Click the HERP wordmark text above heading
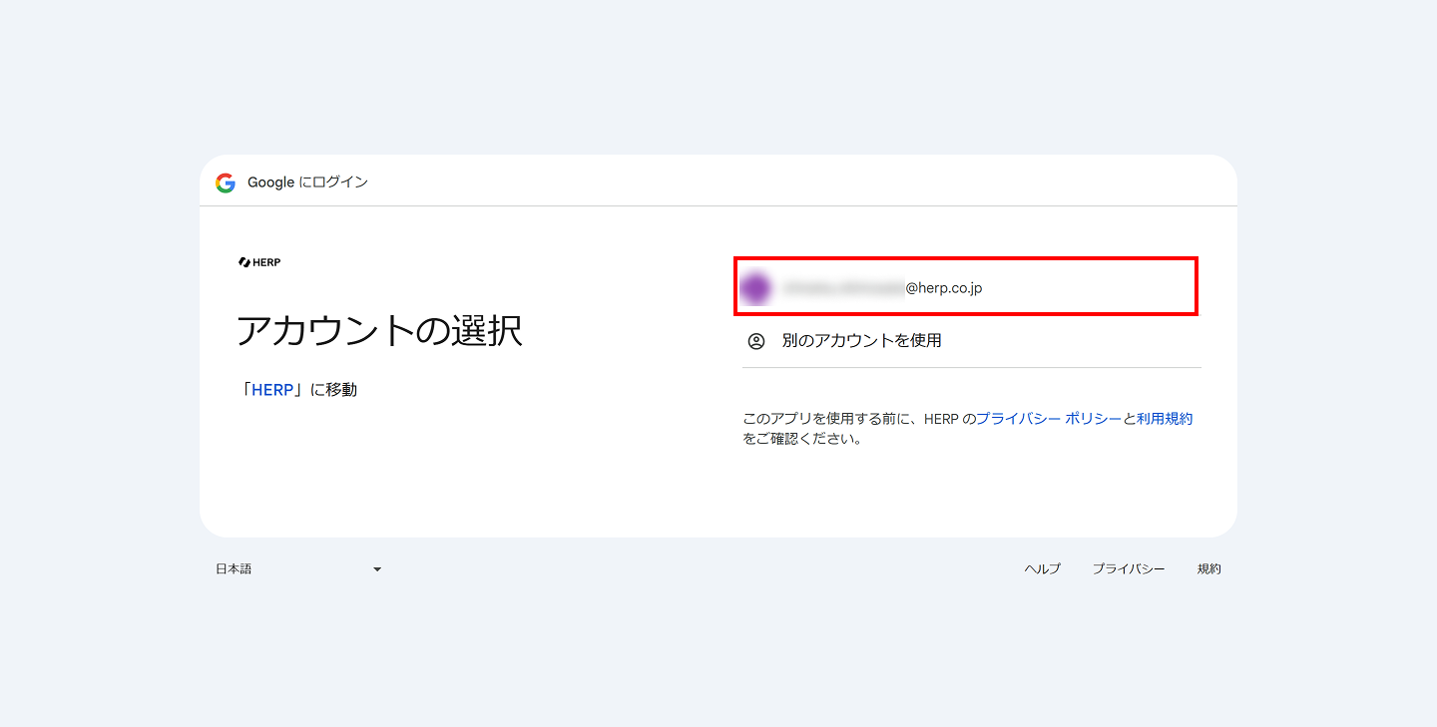1437x727 pixels. pyautogui.click(x=266, y=262)
